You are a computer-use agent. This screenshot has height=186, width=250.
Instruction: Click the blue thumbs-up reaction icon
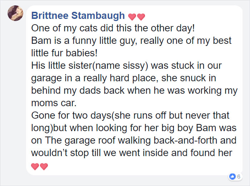(x=232, y=176)
